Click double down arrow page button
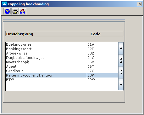 coord(121,72)
